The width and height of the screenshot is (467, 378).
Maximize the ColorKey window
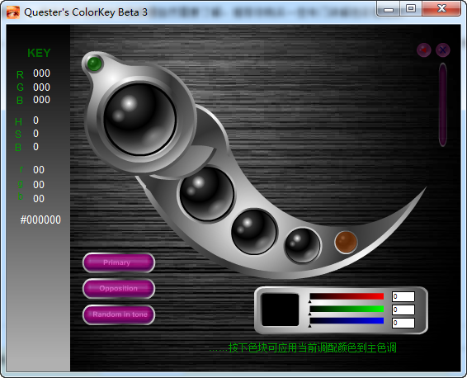point(411,9)
